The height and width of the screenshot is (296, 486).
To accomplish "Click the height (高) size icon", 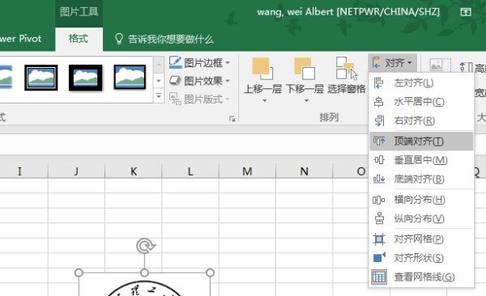I will coord(466,67).
